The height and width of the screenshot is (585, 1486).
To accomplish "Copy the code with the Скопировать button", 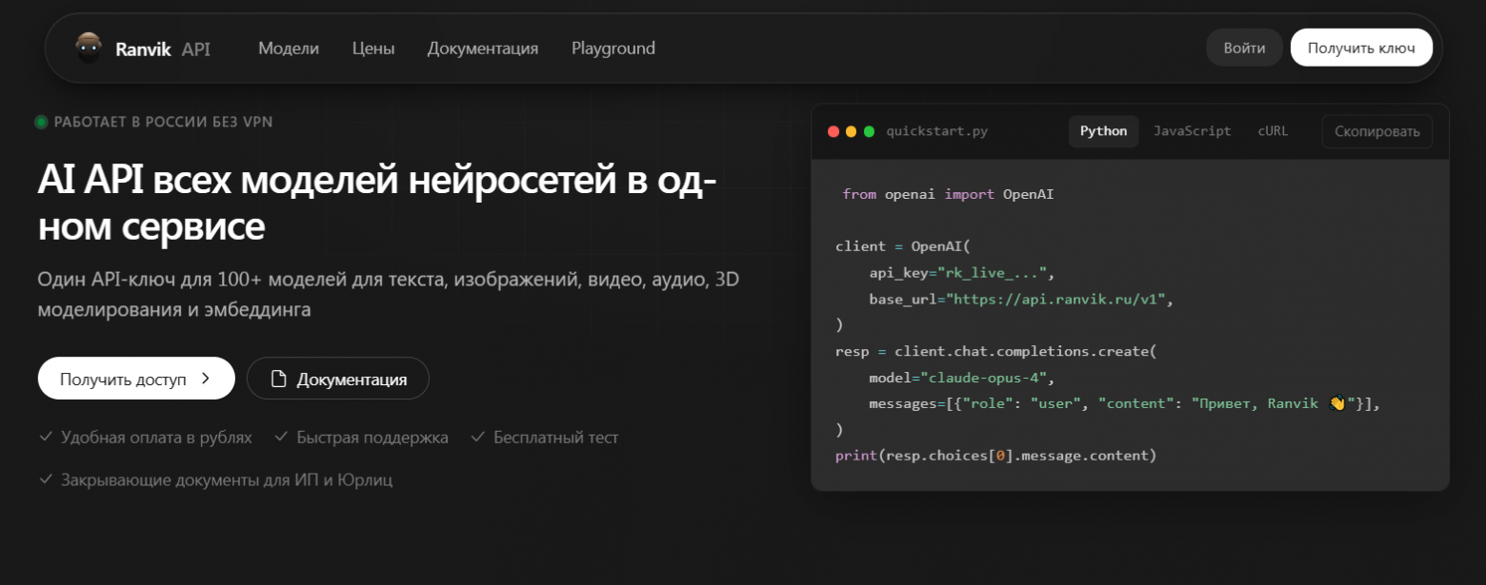I will click(x=1377, y=131).
